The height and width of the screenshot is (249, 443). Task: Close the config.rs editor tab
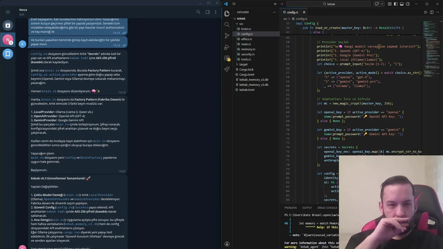[x=304, y=12]
